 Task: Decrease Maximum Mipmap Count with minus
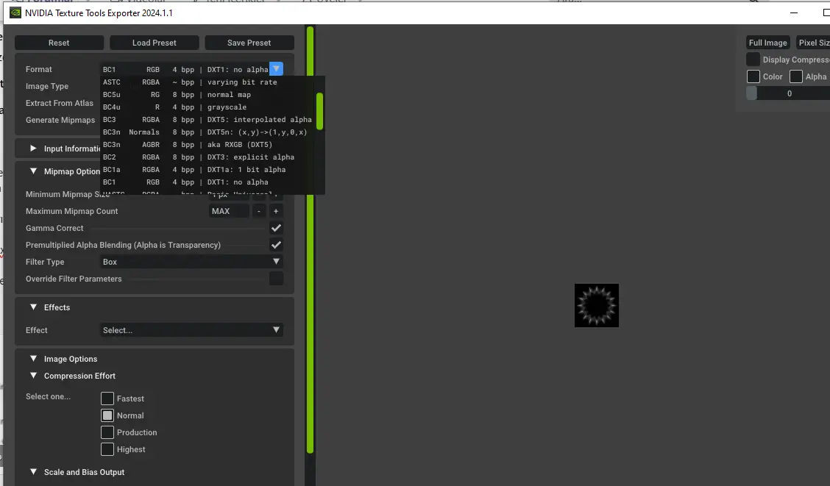click(x=259, y=211)
